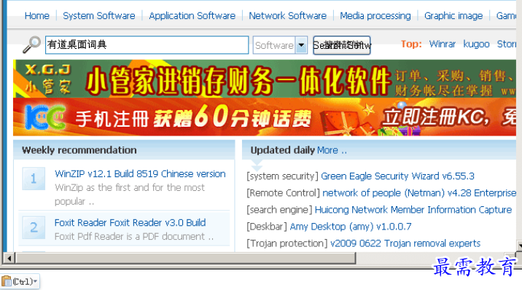Open Green Eagle Security Wizard v6.55.3
This screenshot has width=522, height=290.
click(x=397, y=176)
